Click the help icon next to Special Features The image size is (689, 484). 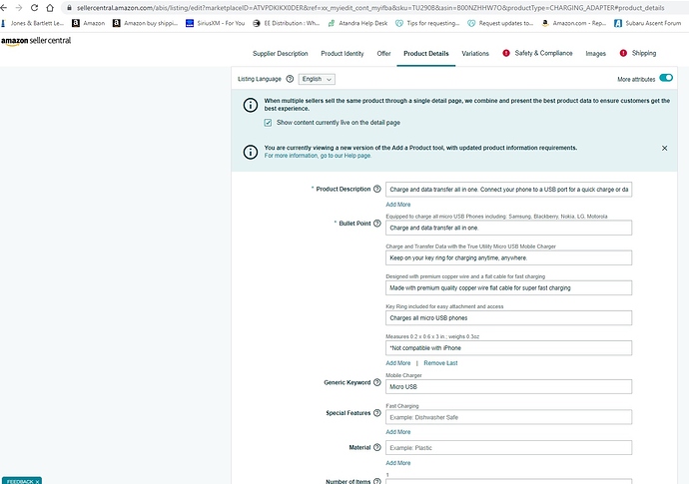pyautogui.click(x=377, y=413)
